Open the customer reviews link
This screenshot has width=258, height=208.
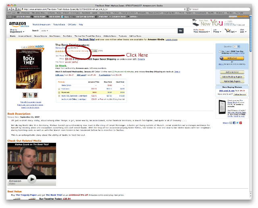(x=78, y=51)
